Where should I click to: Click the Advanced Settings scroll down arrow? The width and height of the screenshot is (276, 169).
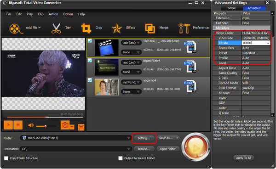click(272, 115)
